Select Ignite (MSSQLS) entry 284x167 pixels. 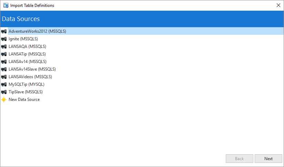coord(23,39)
